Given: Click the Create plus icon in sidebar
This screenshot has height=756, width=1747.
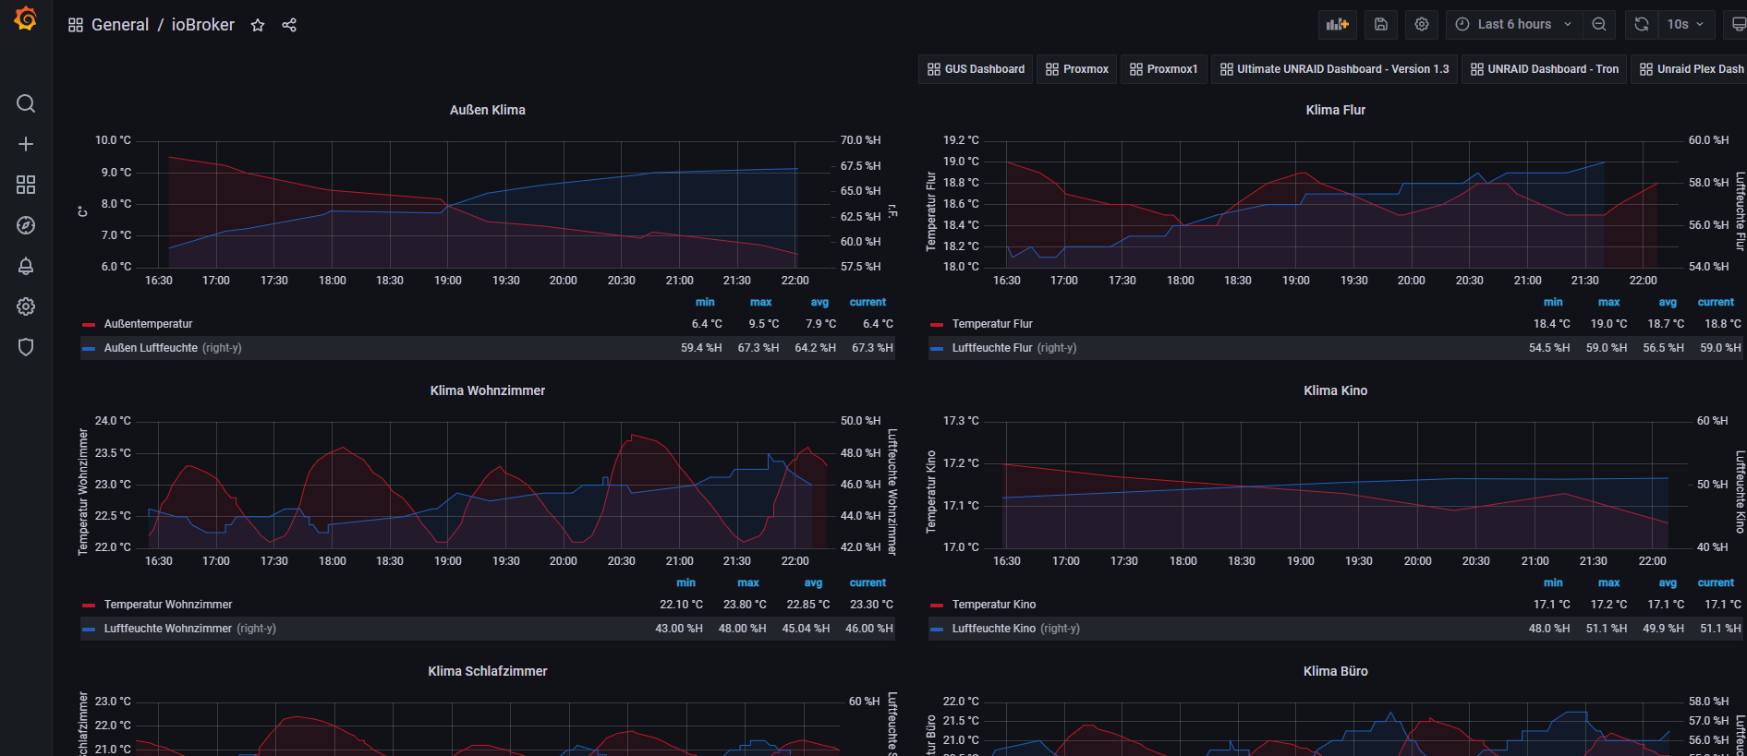Looking at the screenshot, I should click(26, 144).
